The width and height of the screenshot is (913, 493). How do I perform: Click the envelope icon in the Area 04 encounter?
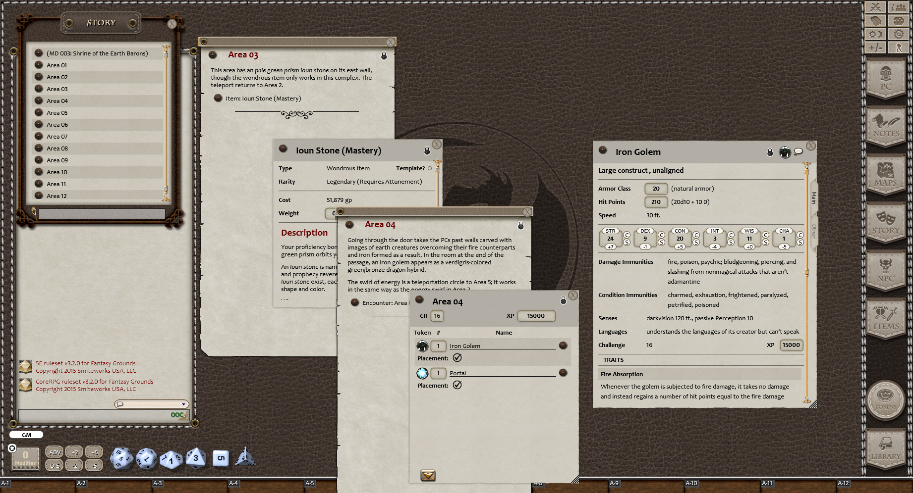(428, 476)
